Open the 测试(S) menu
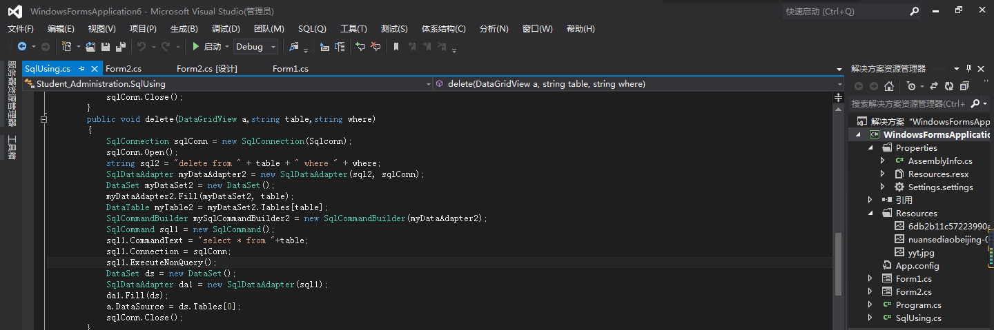 394,28
